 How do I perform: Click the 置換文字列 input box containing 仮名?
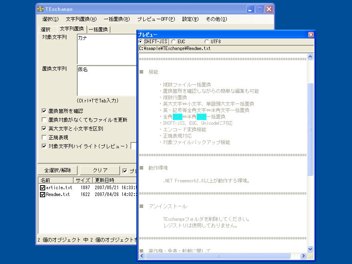[x=107, y=81]
